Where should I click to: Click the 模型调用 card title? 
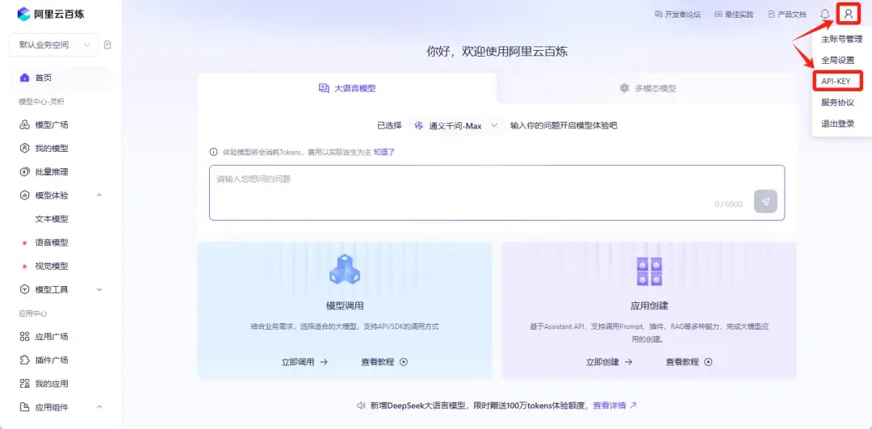(345, 305)
